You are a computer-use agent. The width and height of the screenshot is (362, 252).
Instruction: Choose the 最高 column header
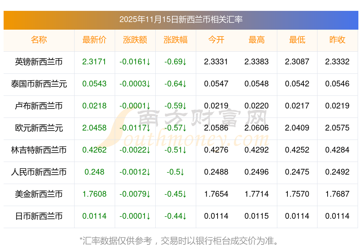point(256,40)
